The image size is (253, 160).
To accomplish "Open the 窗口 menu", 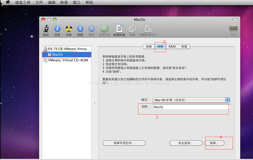I will 76,2.
